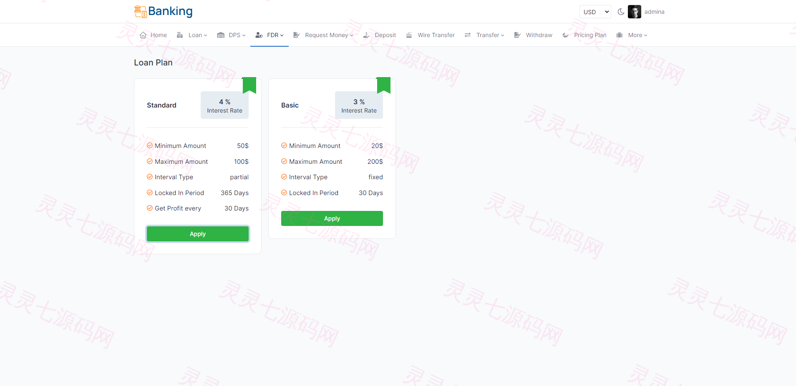Open the Deposit menu item

click(385, 35)
